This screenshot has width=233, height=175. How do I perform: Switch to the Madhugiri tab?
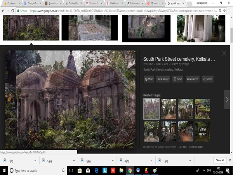click(115, 3)
